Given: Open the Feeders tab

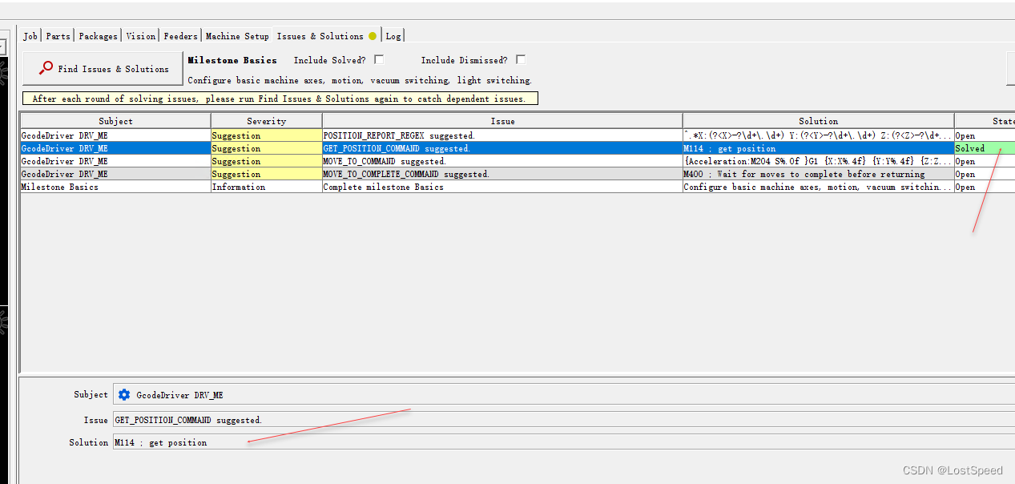Looking at the screenshot, I should pyautogui.click(x=180, y=35).
